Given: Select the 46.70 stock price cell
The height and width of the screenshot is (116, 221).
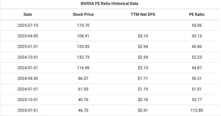Looking at the screenshot, I should tap(83, 110).
